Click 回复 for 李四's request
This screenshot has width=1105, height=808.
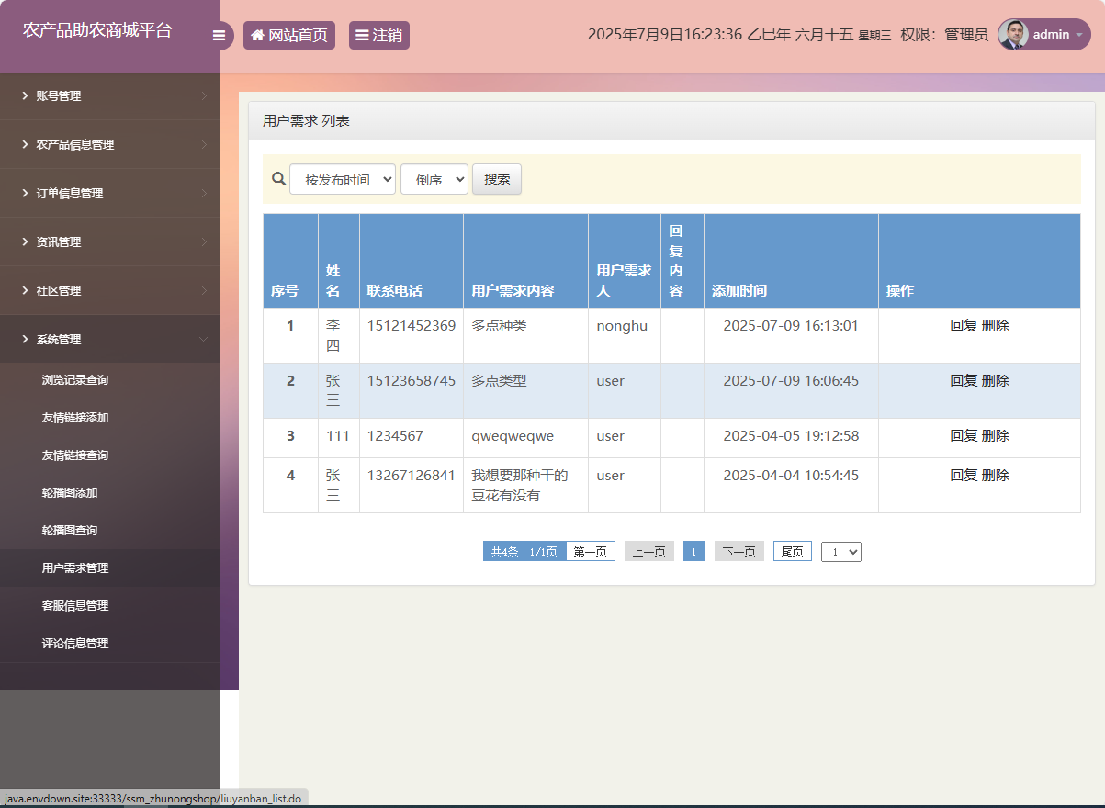click(959, 325)
